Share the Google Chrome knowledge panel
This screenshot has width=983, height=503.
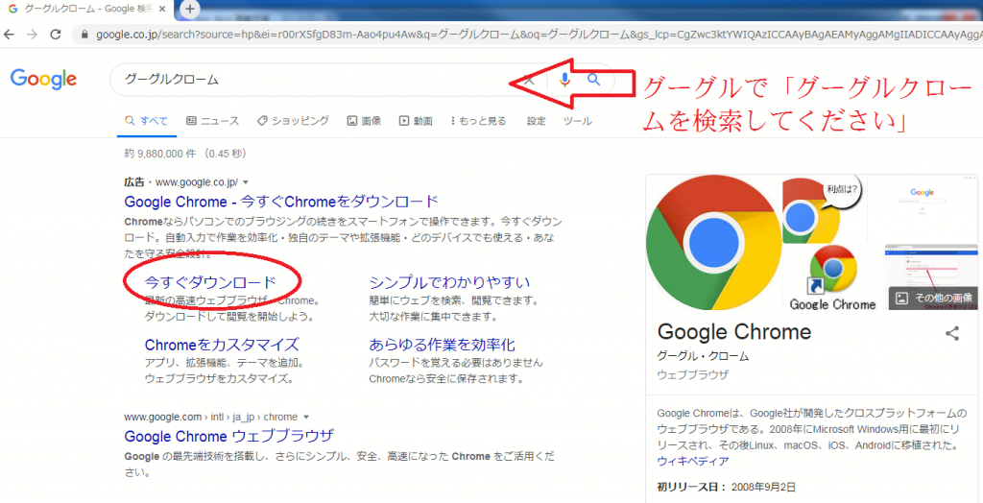coord(951,334)
